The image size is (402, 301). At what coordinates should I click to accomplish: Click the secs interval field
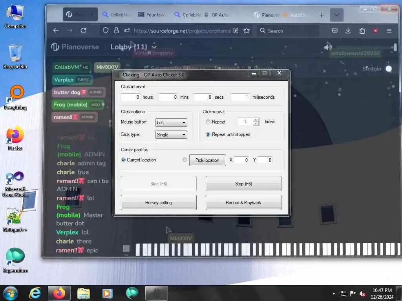point(203,97)
